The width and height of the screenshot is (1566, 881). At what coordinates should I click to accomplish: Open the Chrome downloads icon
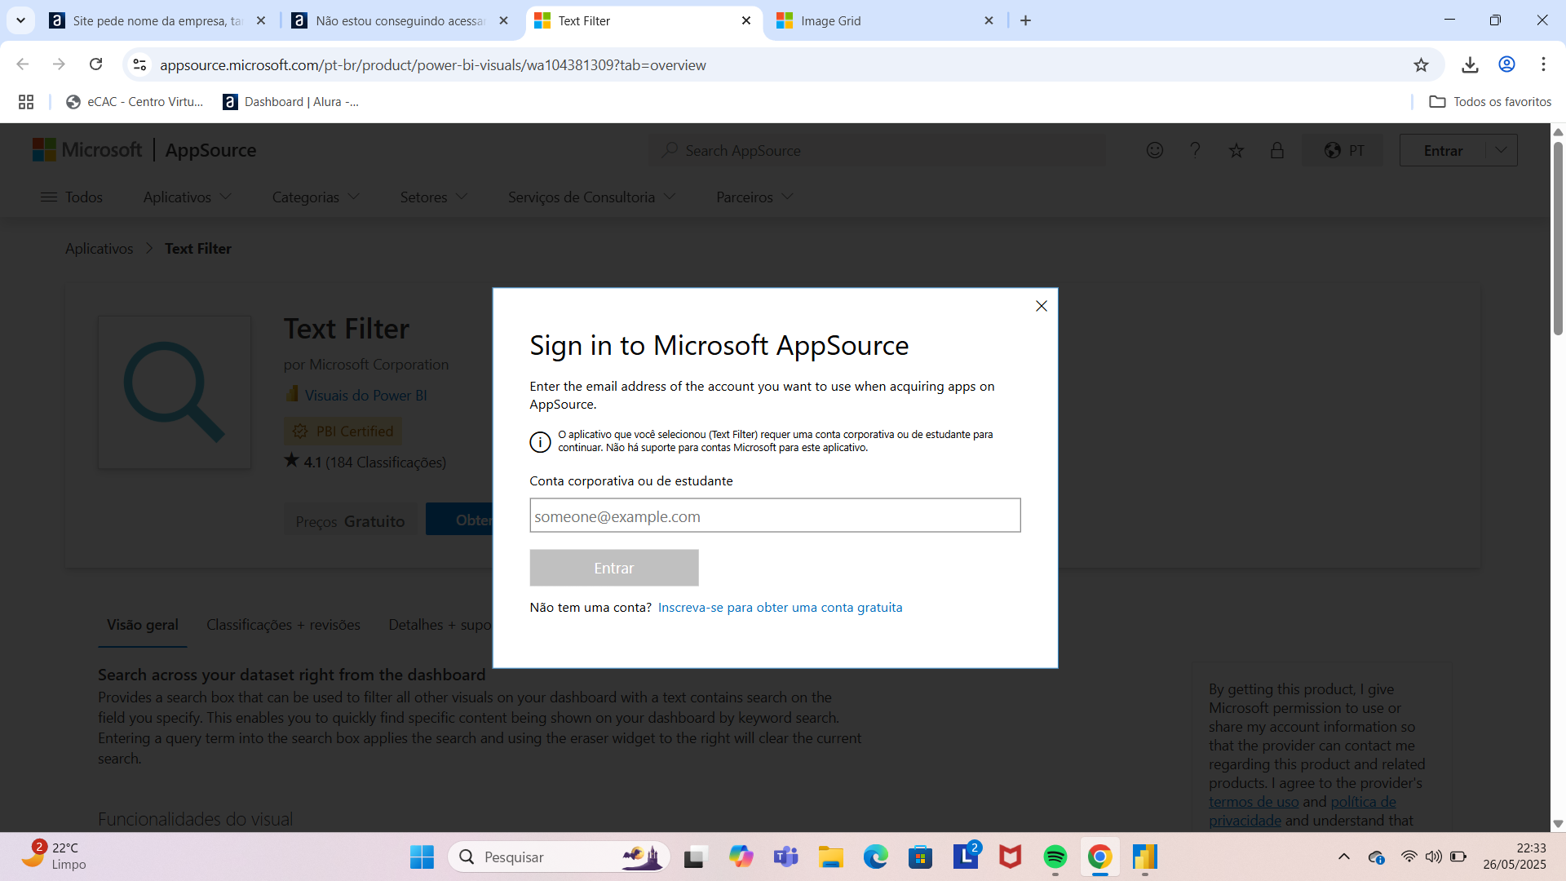tap(1470, 64)
